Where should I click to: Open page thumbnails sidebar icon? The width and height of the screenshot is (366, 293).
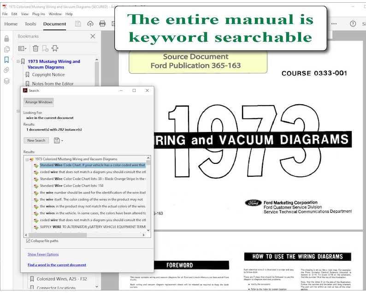(7, 49)
